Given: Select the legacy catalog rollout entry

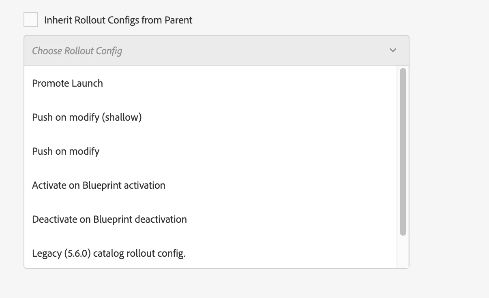Looking at the screenshot, I should pyautogui.click(x=109, y=253).
